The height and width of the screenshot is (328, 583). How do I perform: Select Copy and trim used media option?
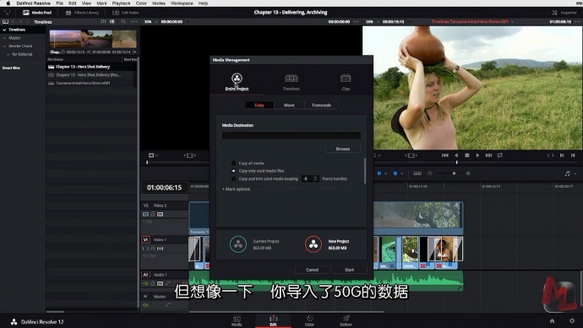click(x=233, y=179)
